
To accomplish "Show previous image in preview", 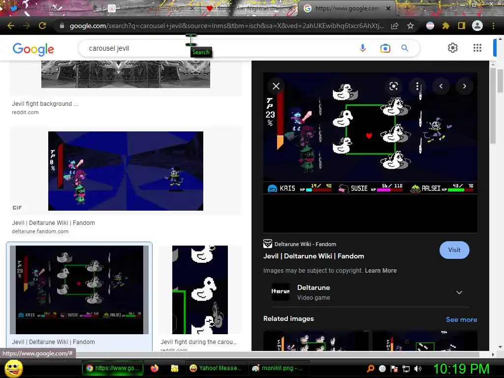I will pos(441,86).
